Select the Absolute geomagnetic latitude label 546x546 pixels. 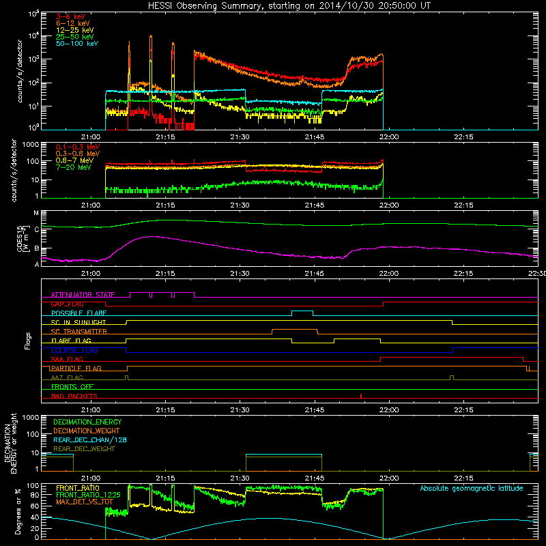pyautogui.click(x=472, y=489)
